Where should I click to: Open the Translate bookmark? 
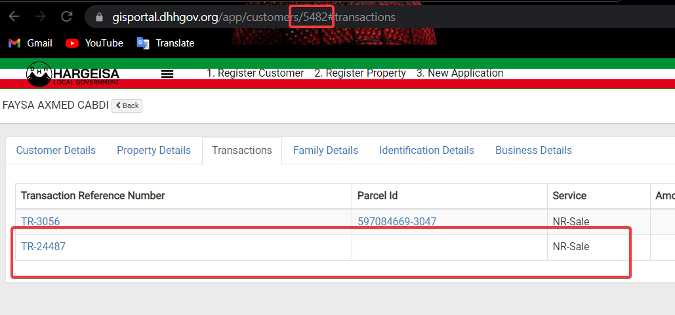tap(165, 43)
